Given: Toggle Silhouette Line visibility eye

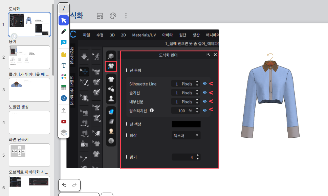Looking at the screenshot, I should (204, 84).
